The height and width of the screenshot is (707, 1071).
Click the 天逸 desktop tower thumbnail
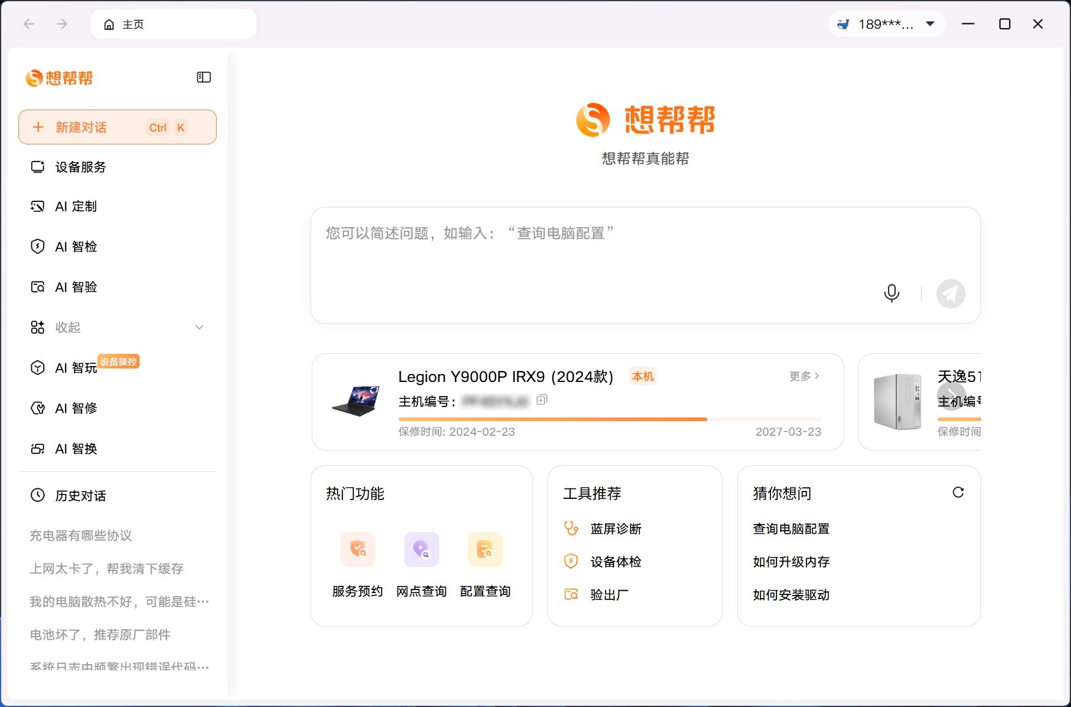(898, 402)
